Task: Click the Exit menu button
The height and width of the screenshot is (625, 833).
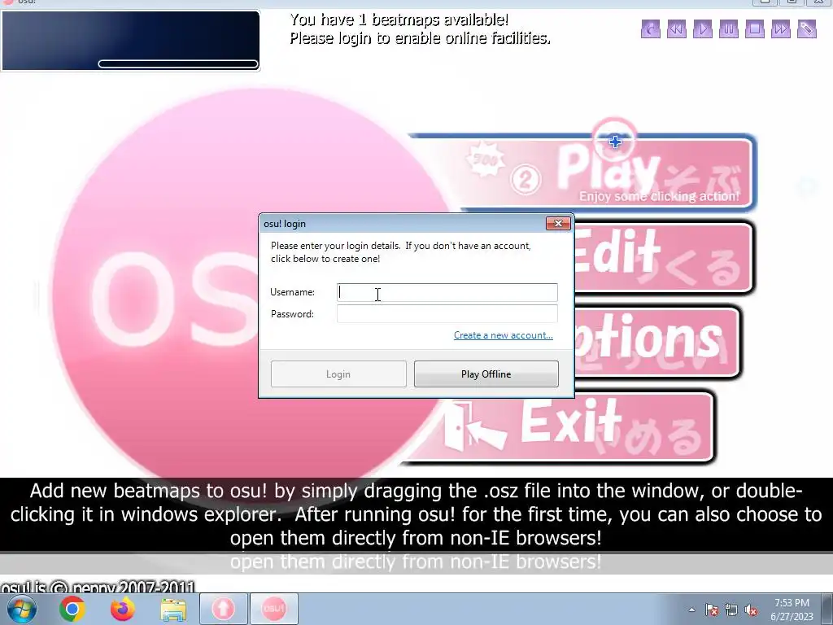Action: [x=563, y=428]
